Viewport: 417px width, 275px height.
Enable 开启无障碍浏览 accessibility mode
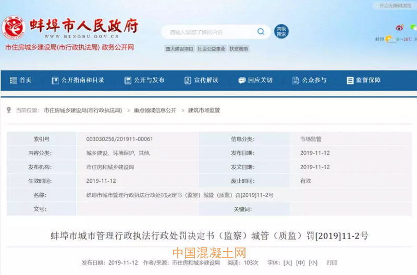click(395, 6)
